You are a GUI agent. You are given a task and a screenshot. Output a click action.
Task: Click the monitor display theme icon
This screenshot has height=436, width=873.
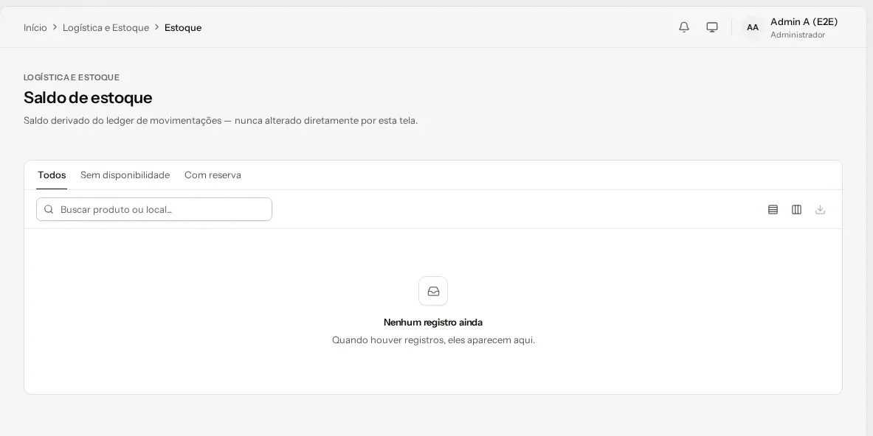(711, 27)
